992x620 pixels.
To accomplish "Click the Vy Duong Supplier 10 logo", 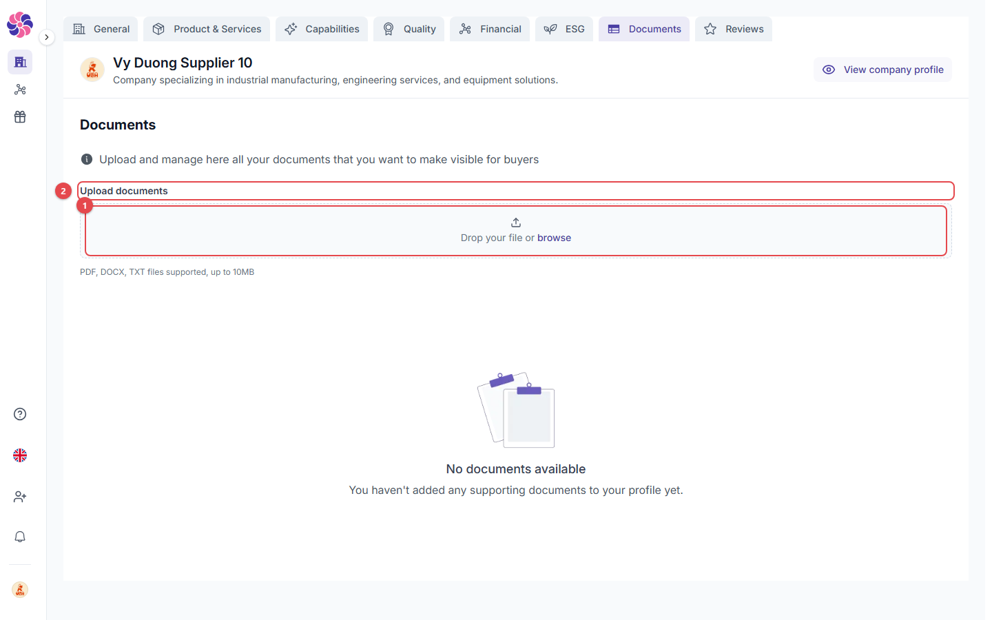I will click(x=92, y=70).
